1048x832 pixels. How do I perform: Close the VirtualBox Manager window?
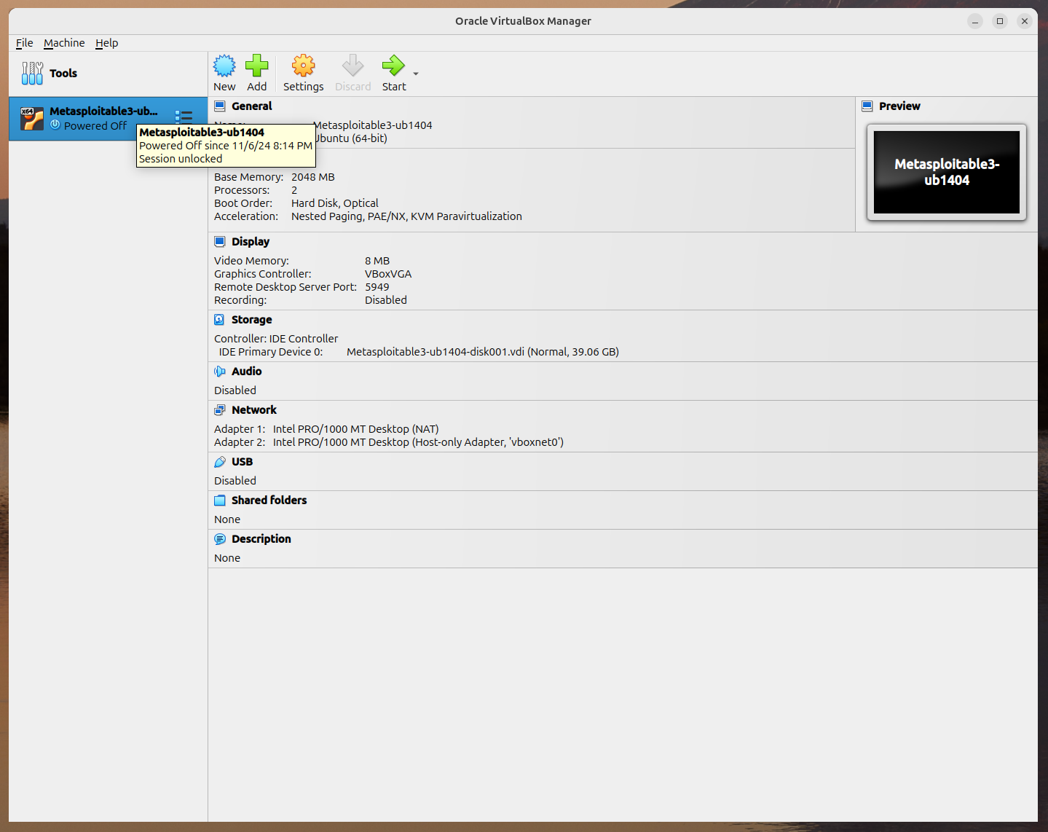tap(1025, 21)
